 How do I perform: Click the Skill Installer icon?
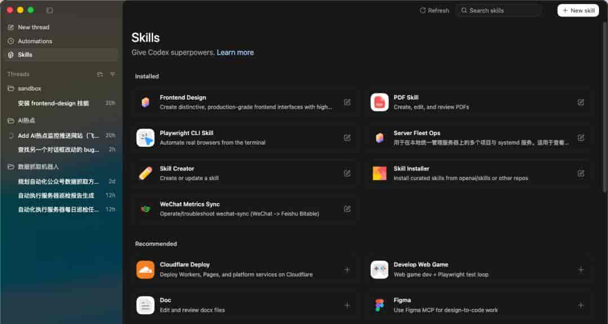tap(379, 173)
